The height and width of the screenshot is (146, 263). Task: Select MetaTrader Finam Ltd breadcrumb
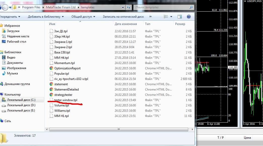click(61, 7)
